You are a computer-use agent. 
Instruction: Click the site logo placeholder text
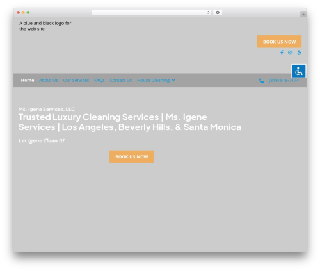pos(45,26)
